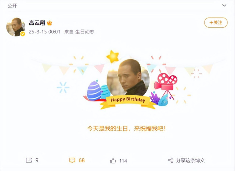Click the repost count 9
This screenshot has height=171, width=235.
point(37,160)
